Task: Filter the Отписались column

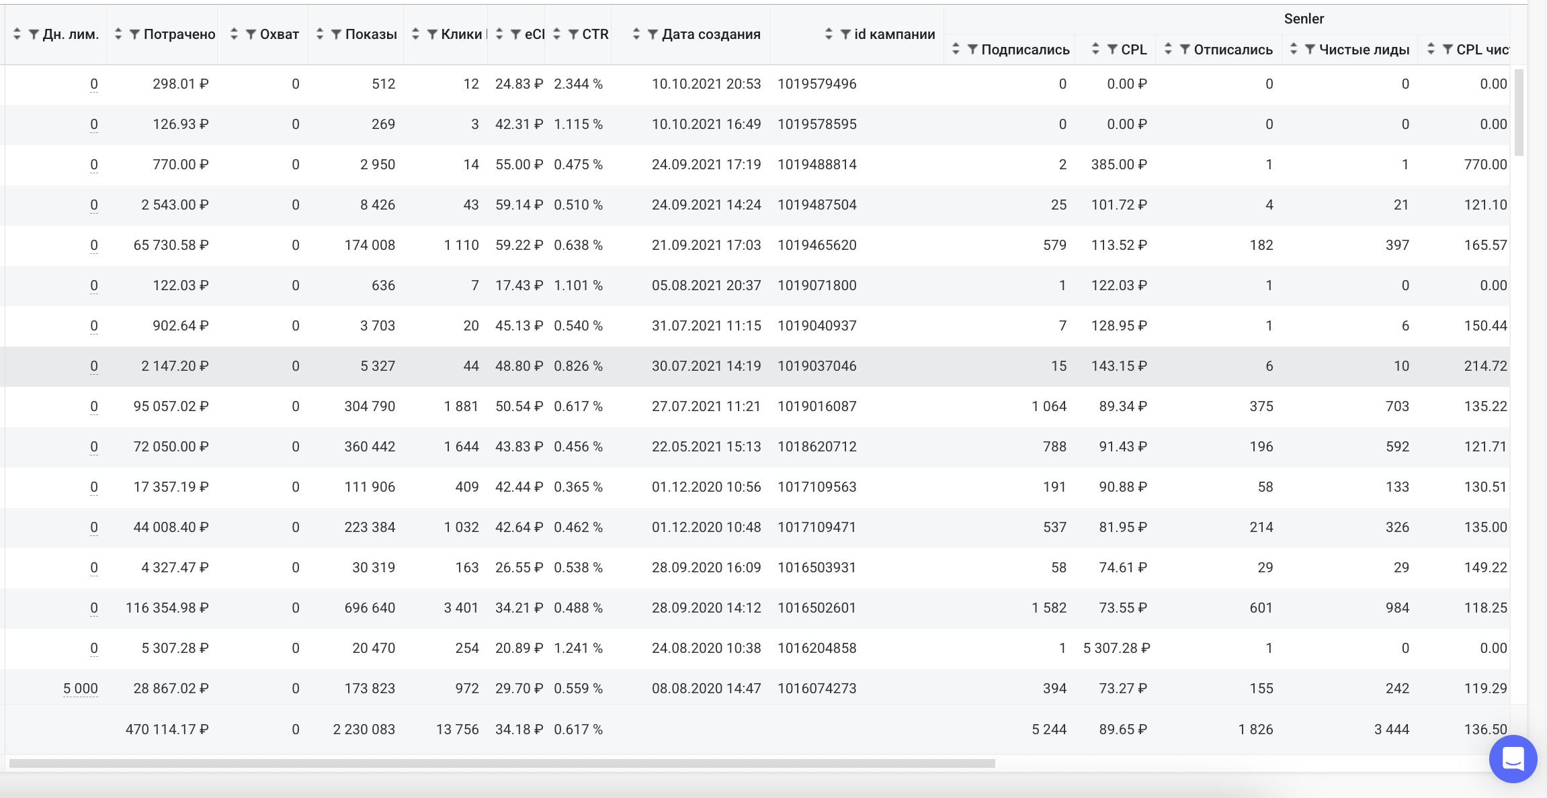Action: (1185, 50)
